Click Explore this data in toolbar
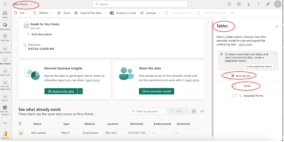The image size is (284, 142). (x=88, y=13)
